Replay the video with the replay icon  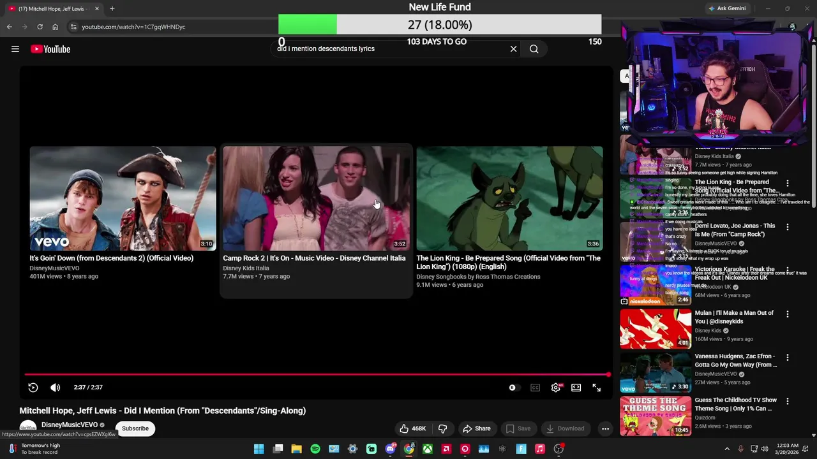33,387
